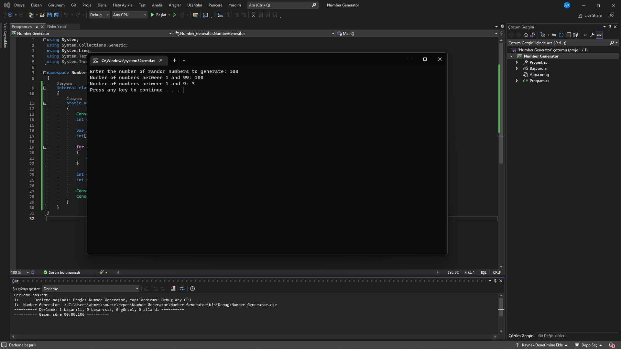Collapse the namespace region on line 7

44,73
